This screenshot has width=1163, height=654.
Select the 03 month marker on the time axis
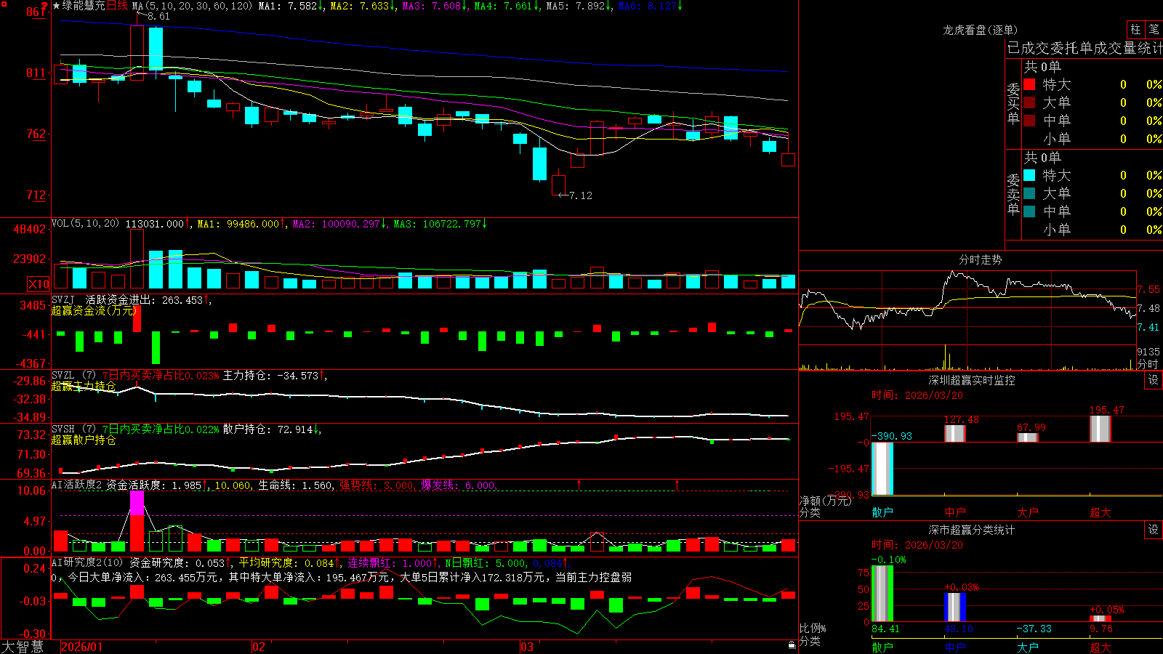pos(527,647)
